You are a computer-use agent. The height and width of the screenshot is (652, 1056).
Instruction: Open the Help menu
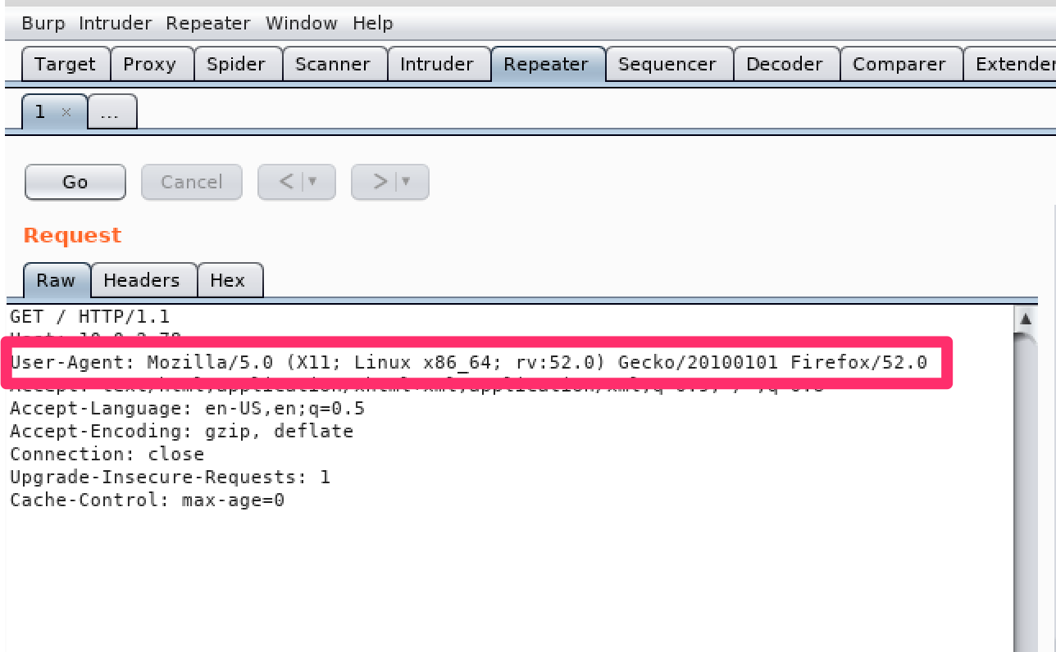click(x=372, y=23)
